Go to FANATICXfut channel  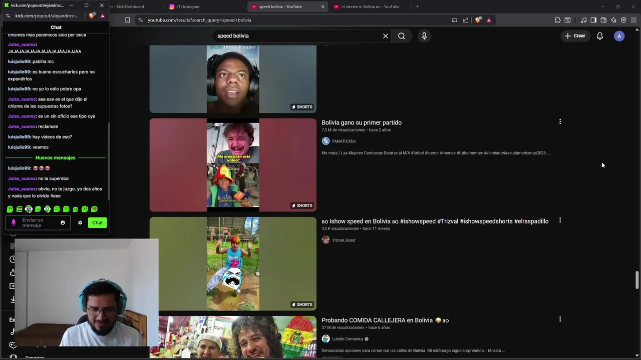pos(344,141)
